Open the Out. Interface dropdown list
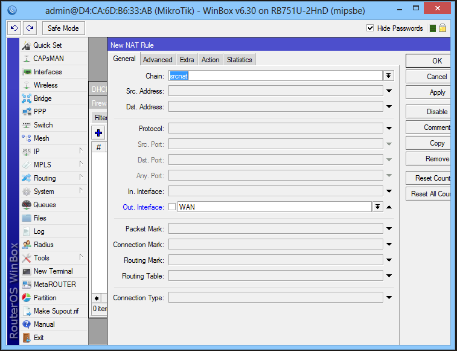This screenshot has width=457, height=351. click(378, 207)
